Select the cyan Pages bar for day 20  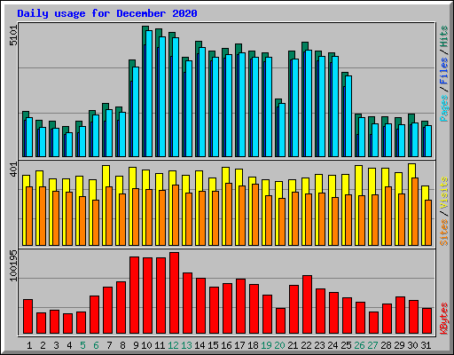(282, 130)
